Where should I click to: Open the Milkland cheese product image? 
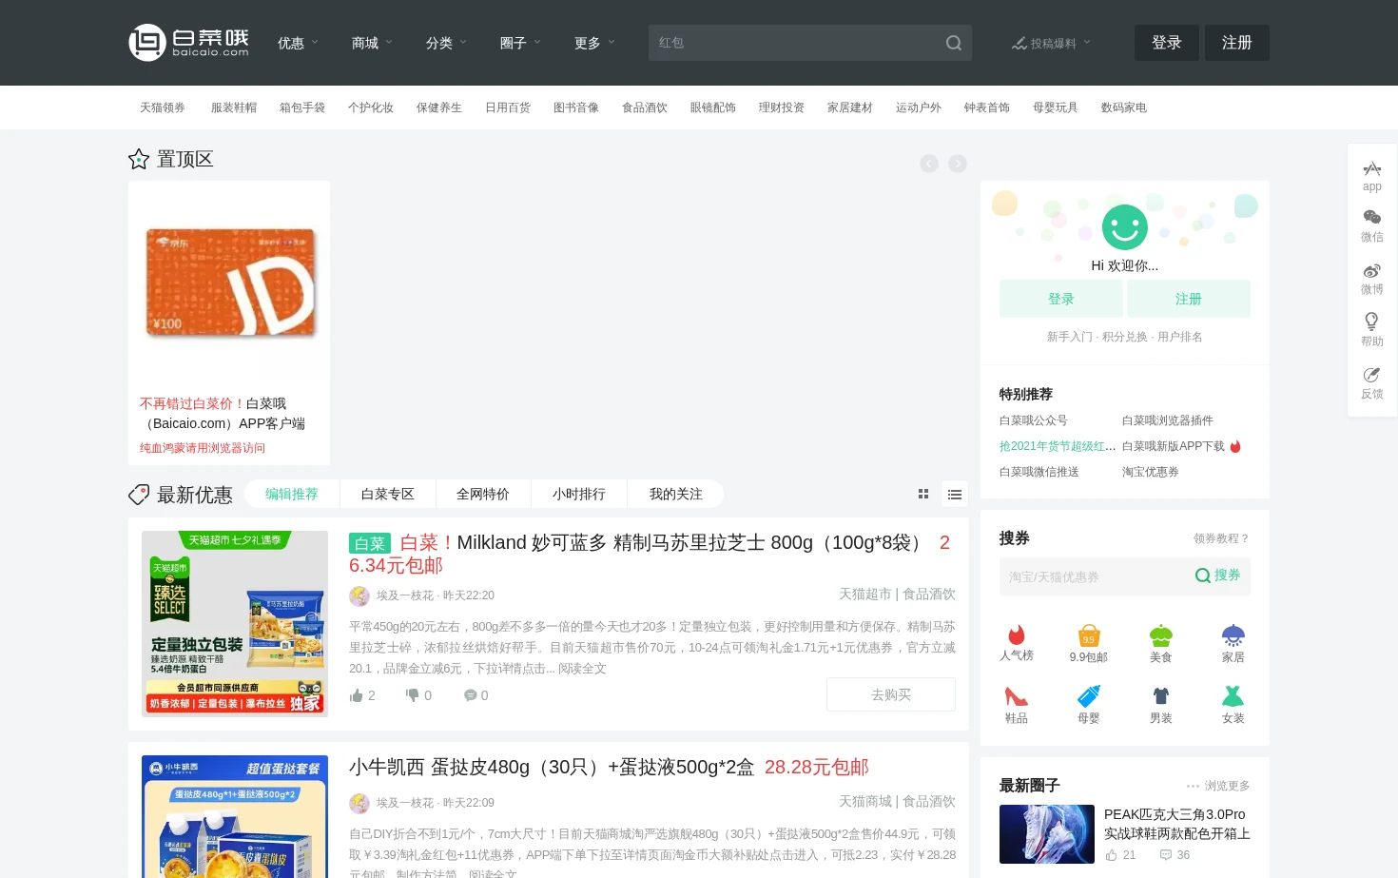[235, 624]
